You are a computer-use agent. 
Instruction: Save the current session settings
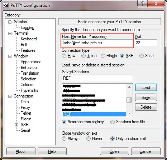coord(146,97)
